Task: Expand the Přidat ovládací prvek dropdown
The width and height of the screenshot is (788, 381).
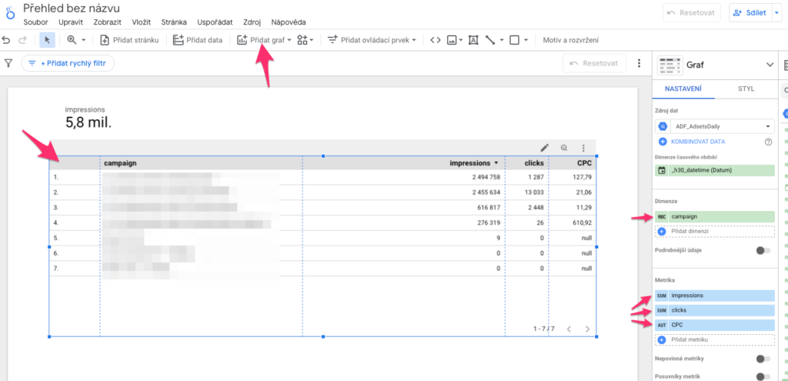Action: (x=372, y=40)
